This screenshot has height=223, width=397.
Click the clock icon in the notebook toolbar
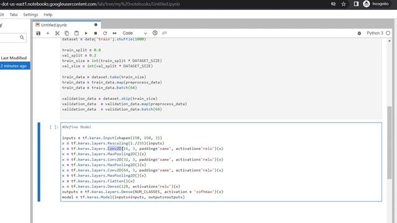click(155, 33)
